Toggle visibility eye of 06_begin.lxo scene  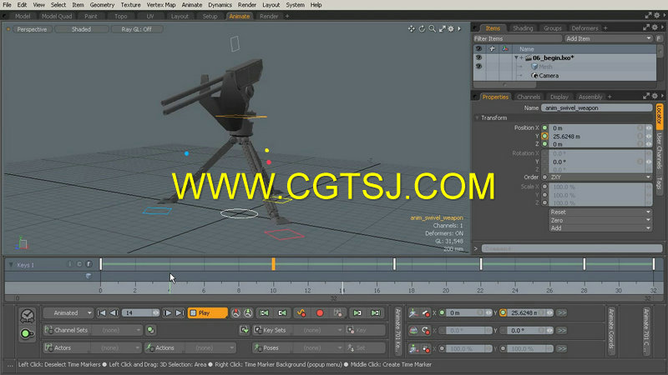click(x=478, y=57)
